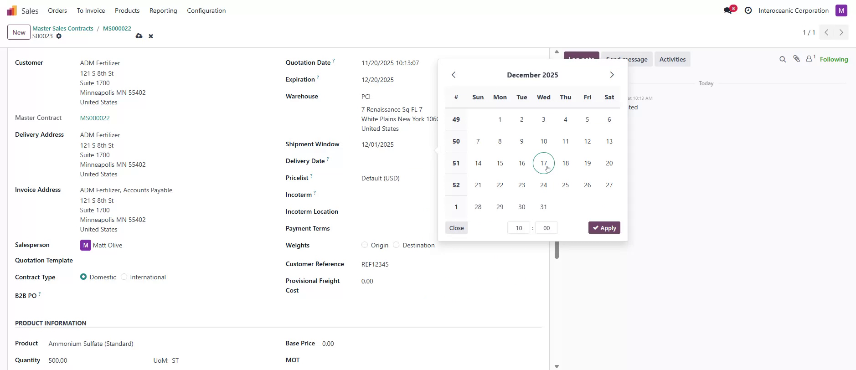Select December 24 in calendar

click(x=543, y=185)
